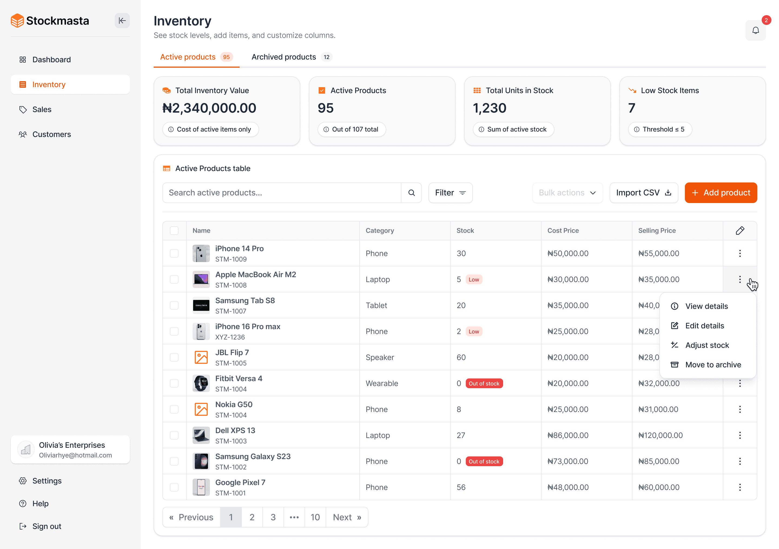Open the notifications bell
This screenshot has width=779, height=549.
pyautogui.click(x=755, y=31)
